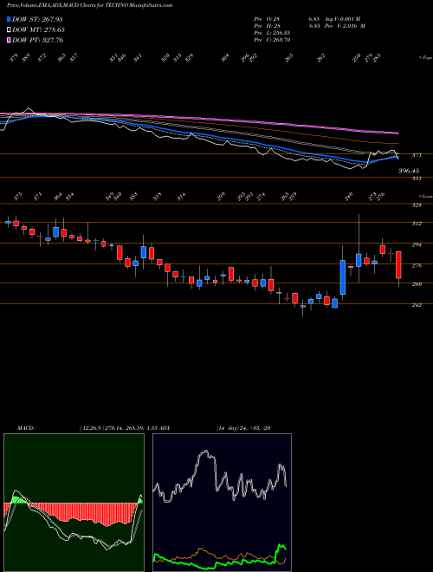This screenshot has height=572, width=433.
Task: Open the ADX indicator chart panel
Action: click(x=222, y=503)
